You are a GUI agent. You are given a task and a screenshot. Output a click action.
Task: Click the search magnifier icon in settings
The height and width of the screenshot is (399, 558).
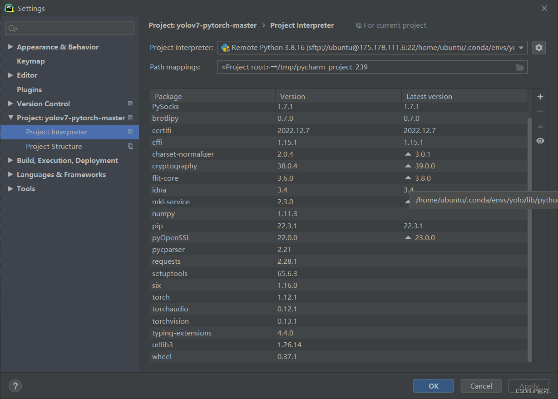pos(12,29)
